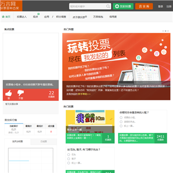
Task: Click the blue price line in chart
Action: [x=19, y=161]
